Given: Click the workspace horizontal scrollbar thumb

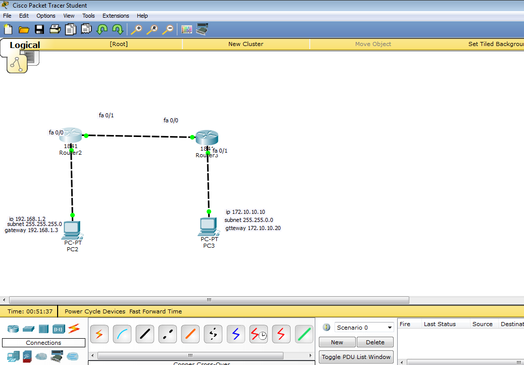Looking at the screenshot, I should (209, 300).
